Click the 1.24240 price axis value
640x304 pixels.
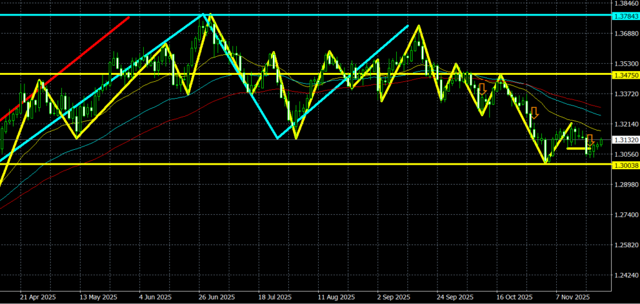point(624,275)
